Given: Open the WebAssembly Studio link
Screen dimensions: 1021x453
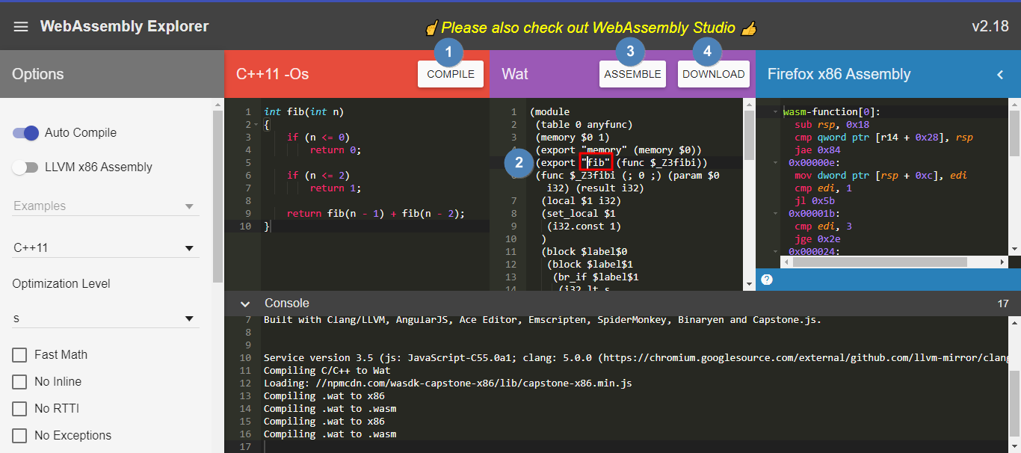Looking at the screenshot, I should pos(590,28).
